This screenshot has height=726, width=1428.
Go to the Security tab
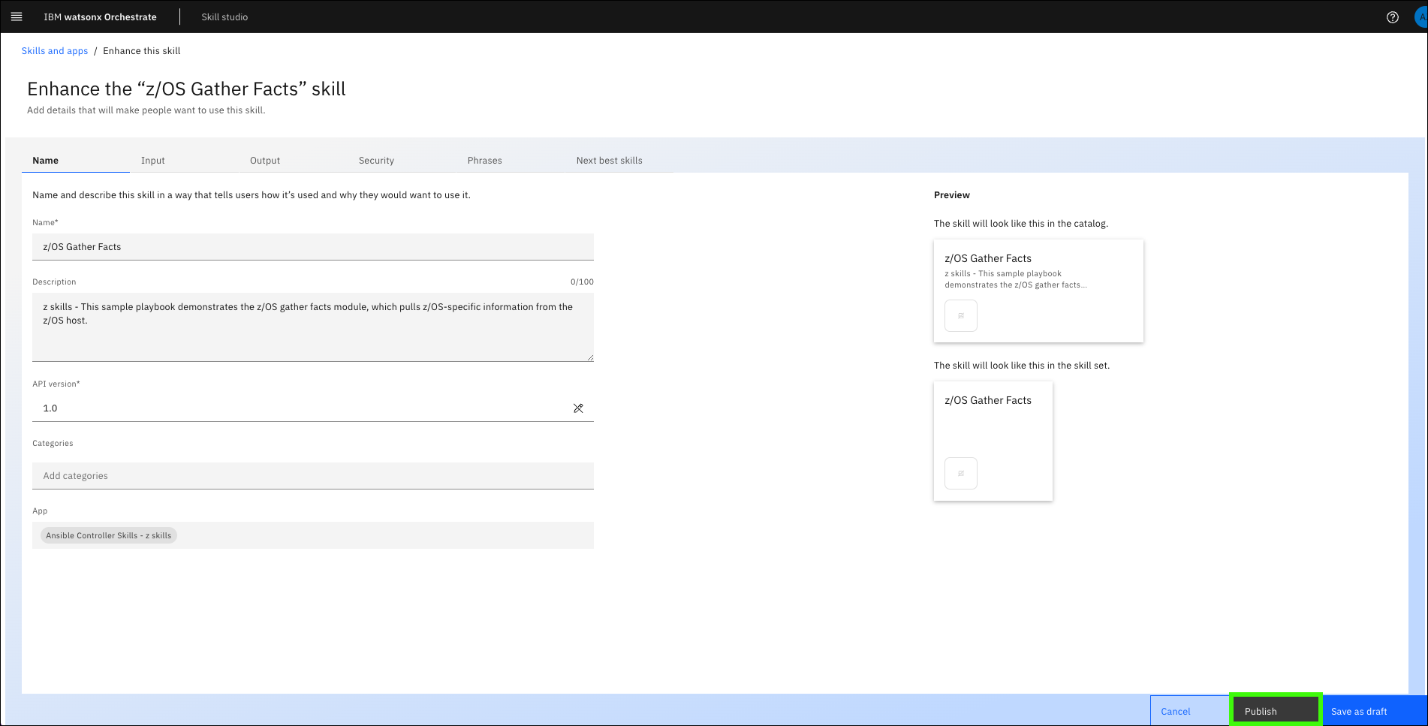pyautogui.click(x=376, y=161)
